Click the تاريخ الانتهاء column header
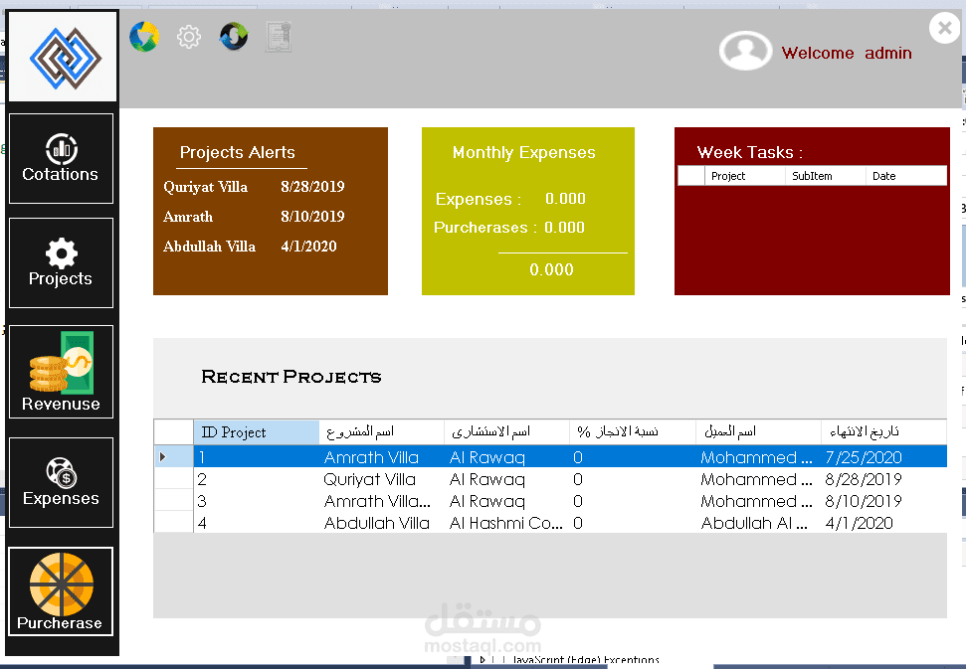This screenshot has width=966, height=669. (883, 432)
